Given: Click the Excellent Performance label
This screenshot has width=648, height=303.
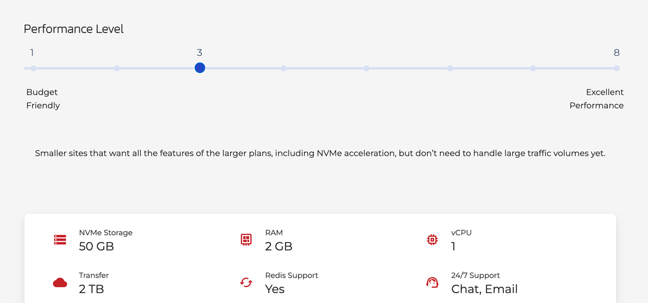Looking at the screenshot, I should click(597, 99).
